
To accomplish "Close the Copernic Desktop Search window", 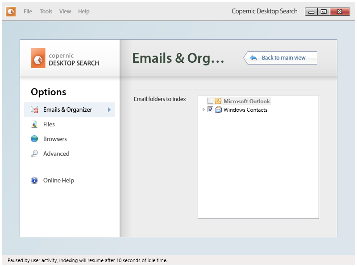I will click(340, 12).
